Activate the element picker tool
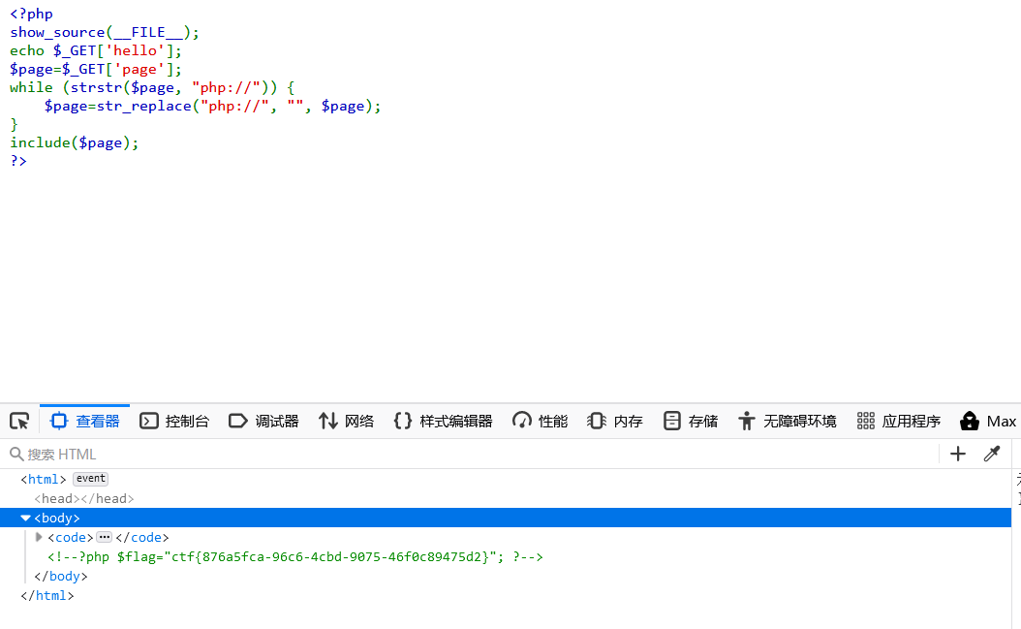Viewport: 1021px width, 629px height. 19,422
